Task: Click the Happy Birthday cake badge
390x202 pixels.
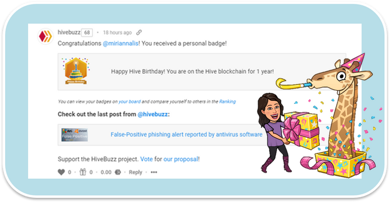Action: [76, 71]
